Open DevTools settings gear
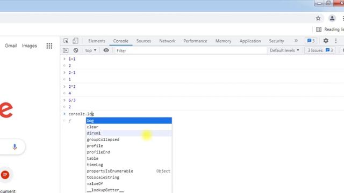Image resolution: width=344 pixels, height=193 pixels. pyautogui.click(x=326, y=41)
